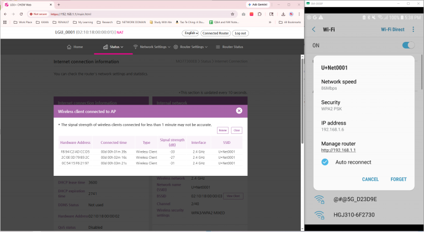Screen dimensions: 424x232
Task: Click FORGET in the U+Net0001 dialog
Action: (x=399, y=179)
